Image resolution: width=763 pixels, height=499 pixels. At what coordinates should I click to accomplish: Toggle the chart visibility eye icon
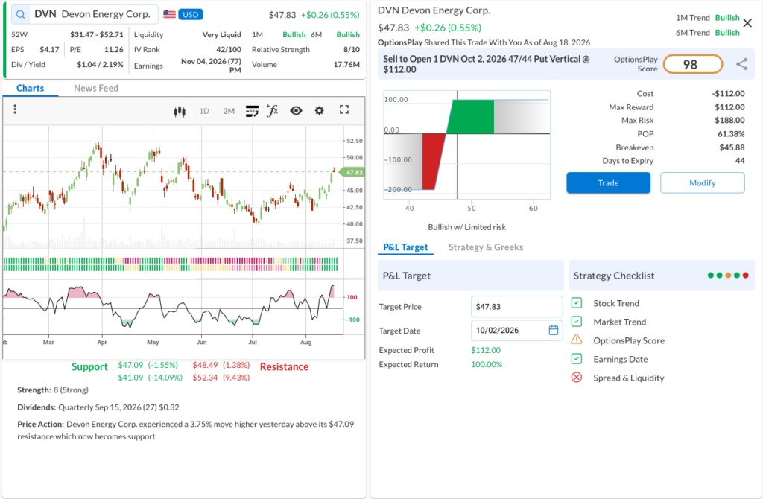(296, 111)
